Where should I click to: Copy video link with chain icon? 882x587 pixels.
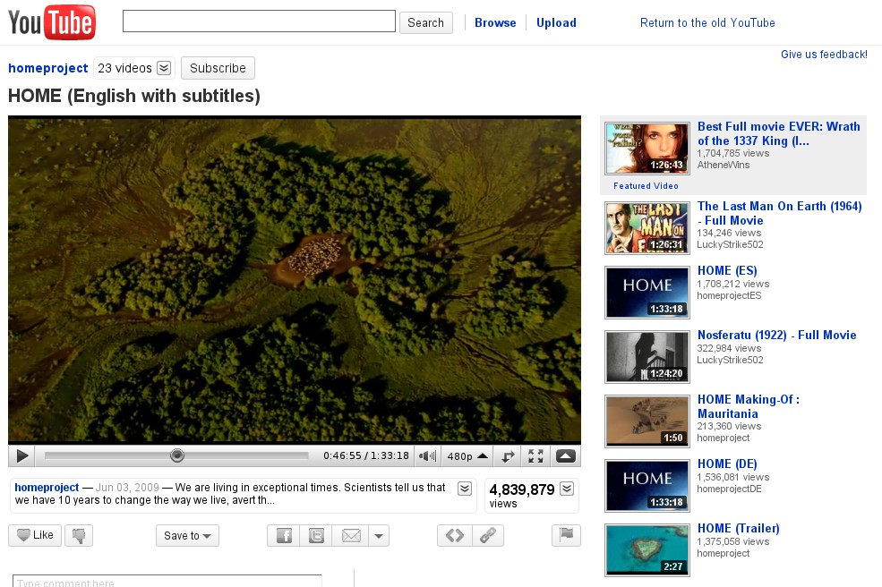488,535
